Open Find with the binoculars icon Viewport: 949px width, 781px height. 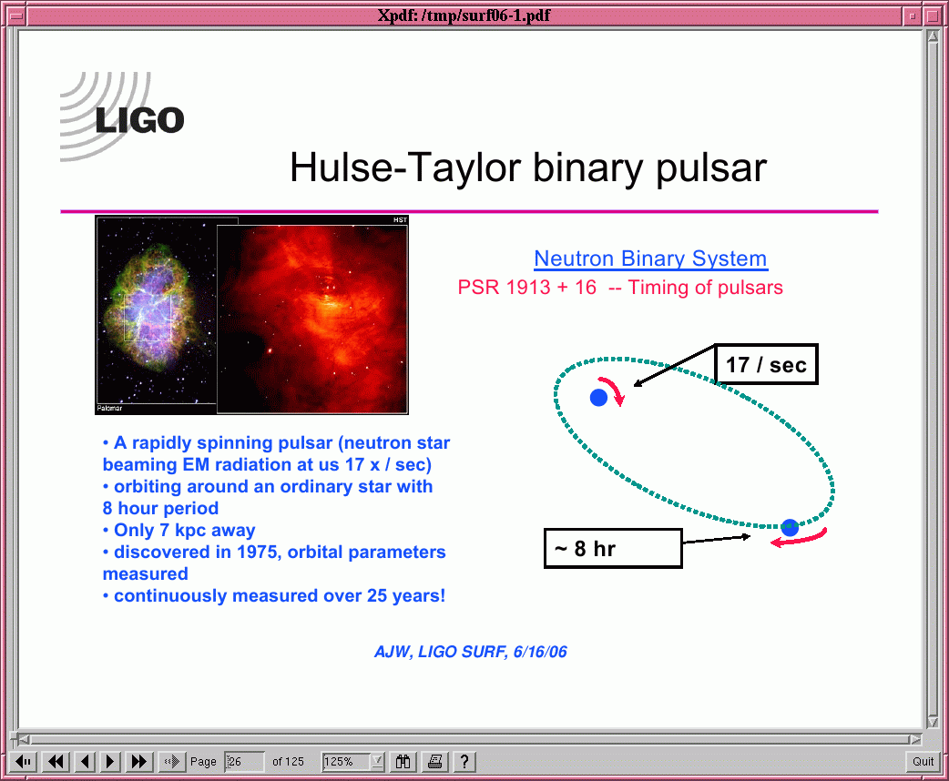[x=404, y=761]
